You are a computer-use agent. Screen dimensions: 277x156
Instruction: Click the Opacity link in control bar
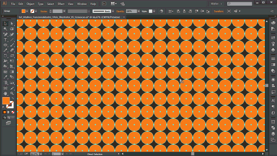tap(120, 11)
